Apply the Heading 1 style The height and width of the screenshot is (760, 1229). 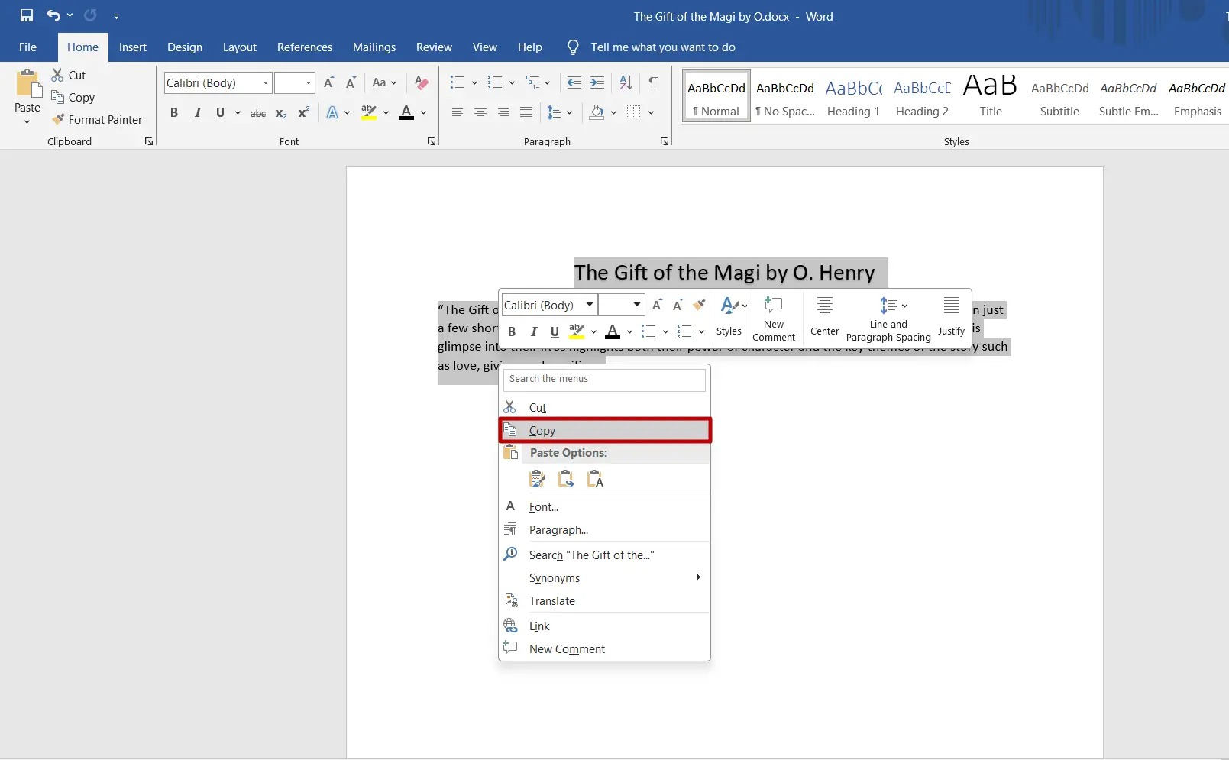pyautogui.click(x=853, y=95)
